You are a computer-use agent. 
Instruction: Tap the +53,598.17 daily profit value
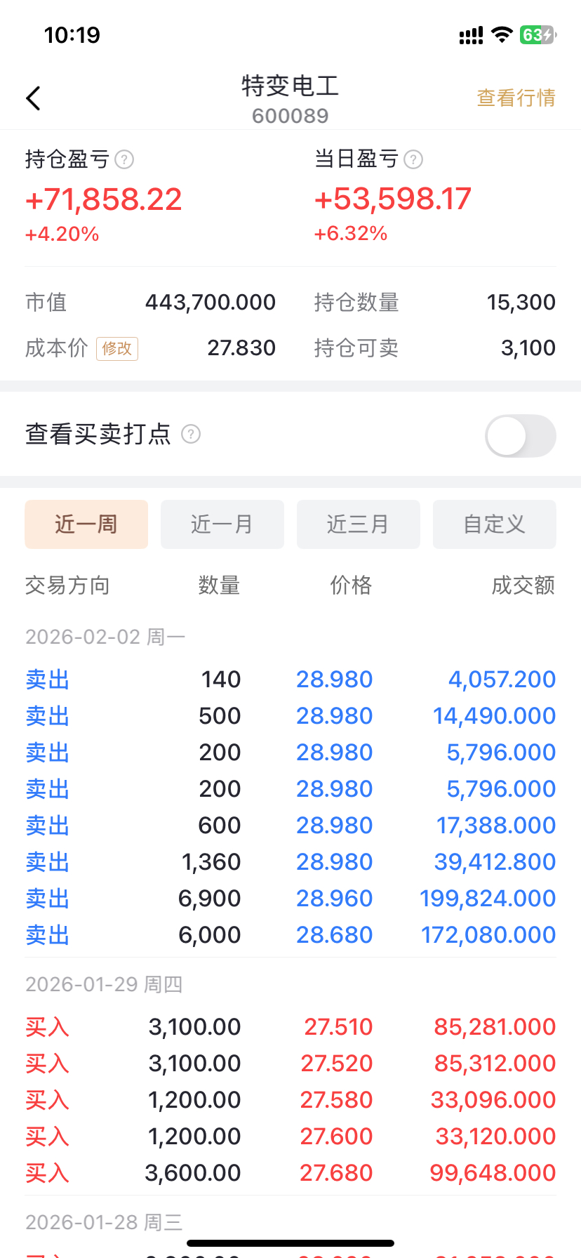coord(393,199)
